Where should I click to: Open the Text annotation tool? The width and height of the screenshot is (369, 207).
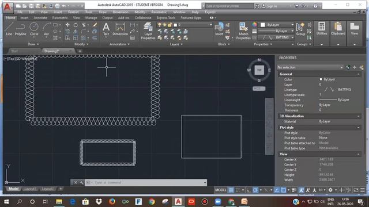(106, 29)
